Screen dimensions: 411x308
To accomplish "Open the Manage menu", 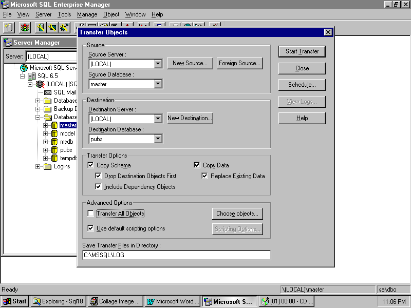I will [87, 14].
